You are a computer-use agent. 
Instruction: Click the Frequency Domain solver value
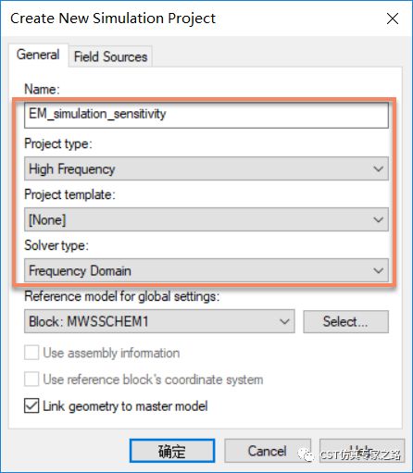(80, 271)
